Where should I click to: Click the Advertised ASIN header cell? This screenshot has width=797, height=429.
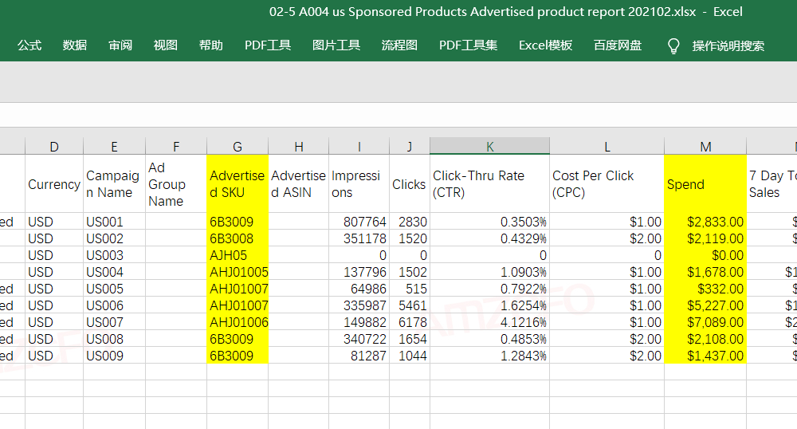(298, 184)
